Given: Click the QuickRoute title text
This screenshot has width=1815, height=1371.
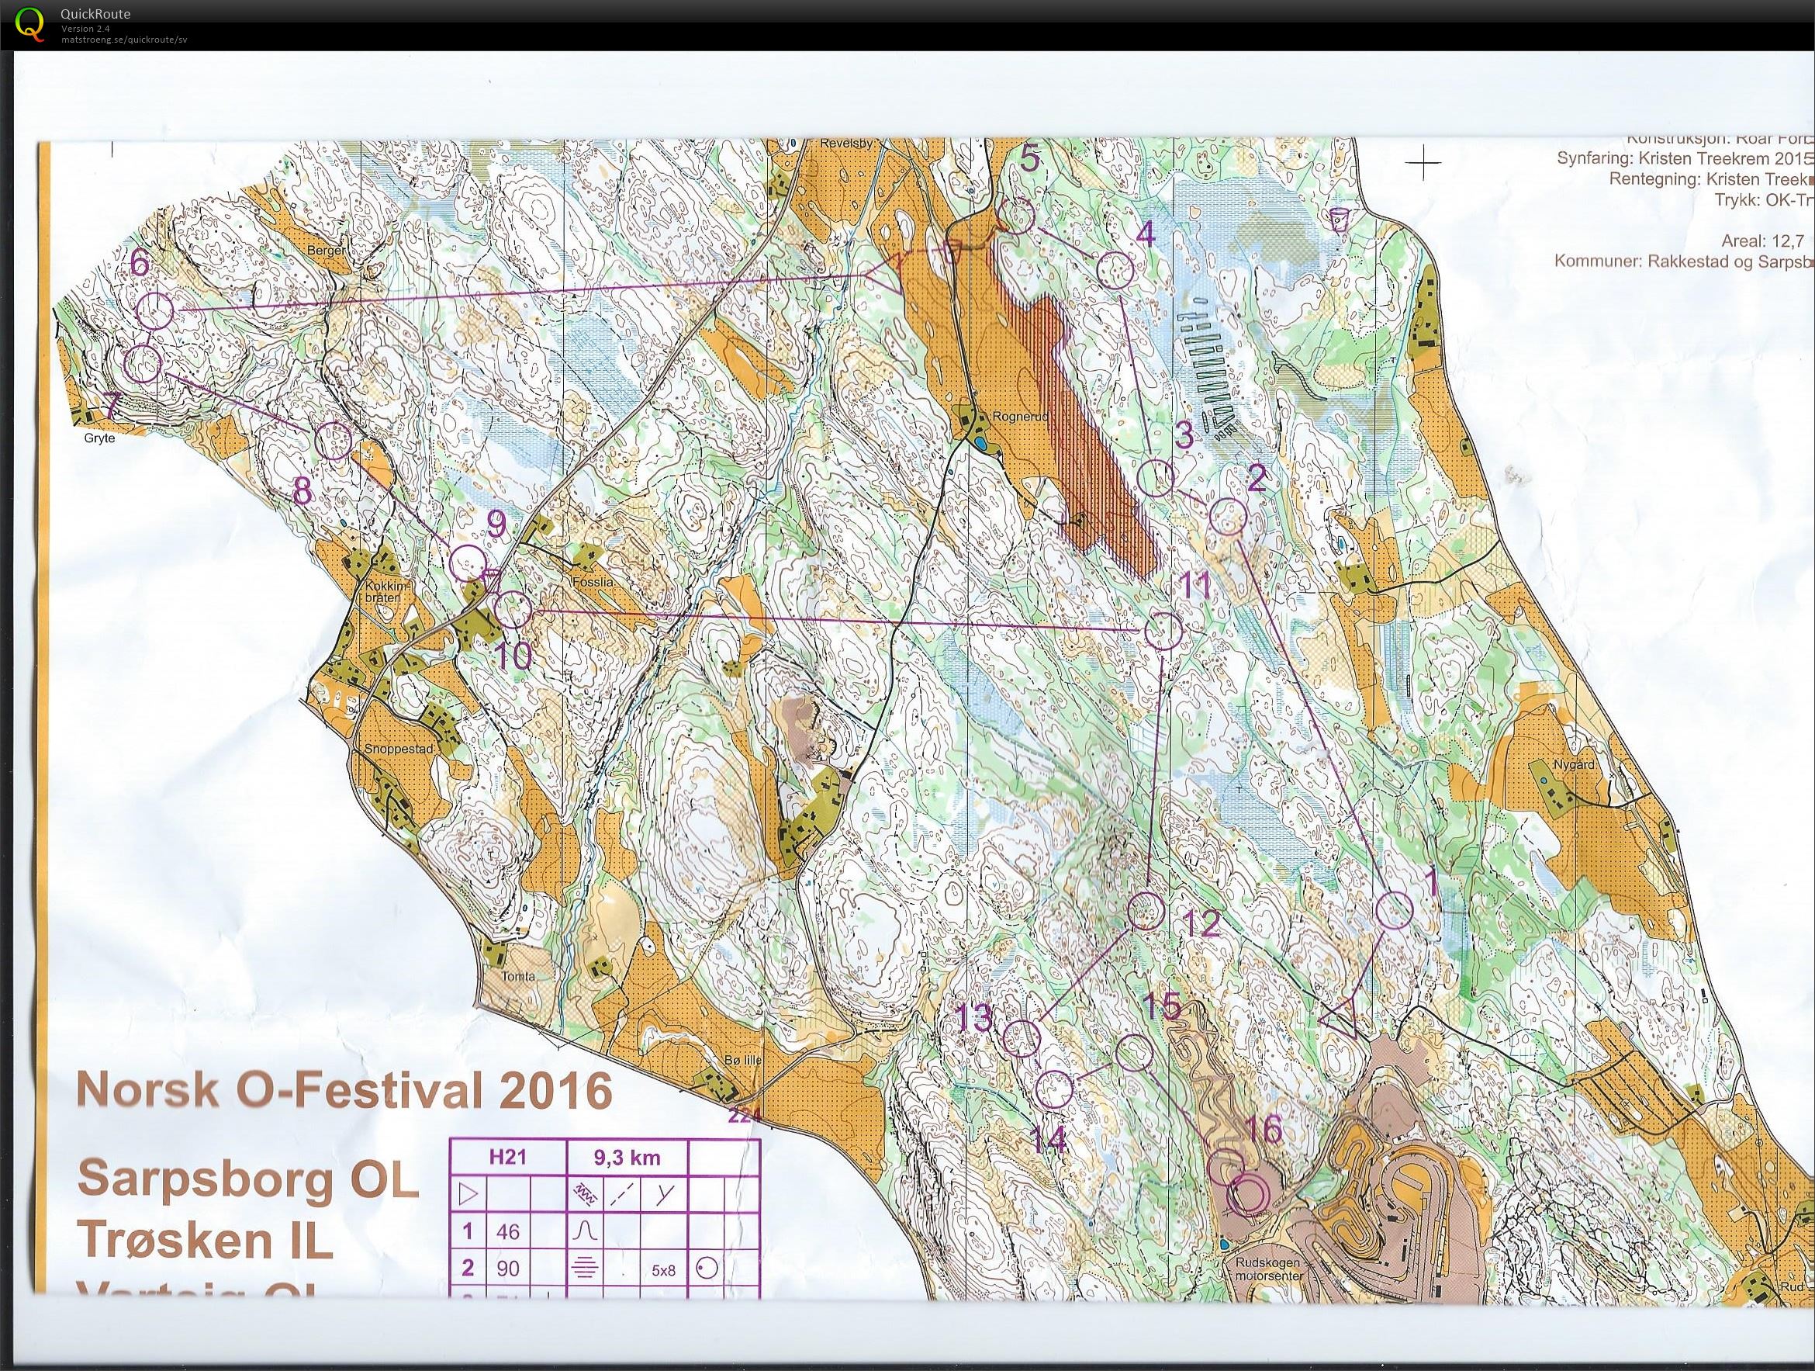Looking at the screenshot, I should [x=95, y=14].
